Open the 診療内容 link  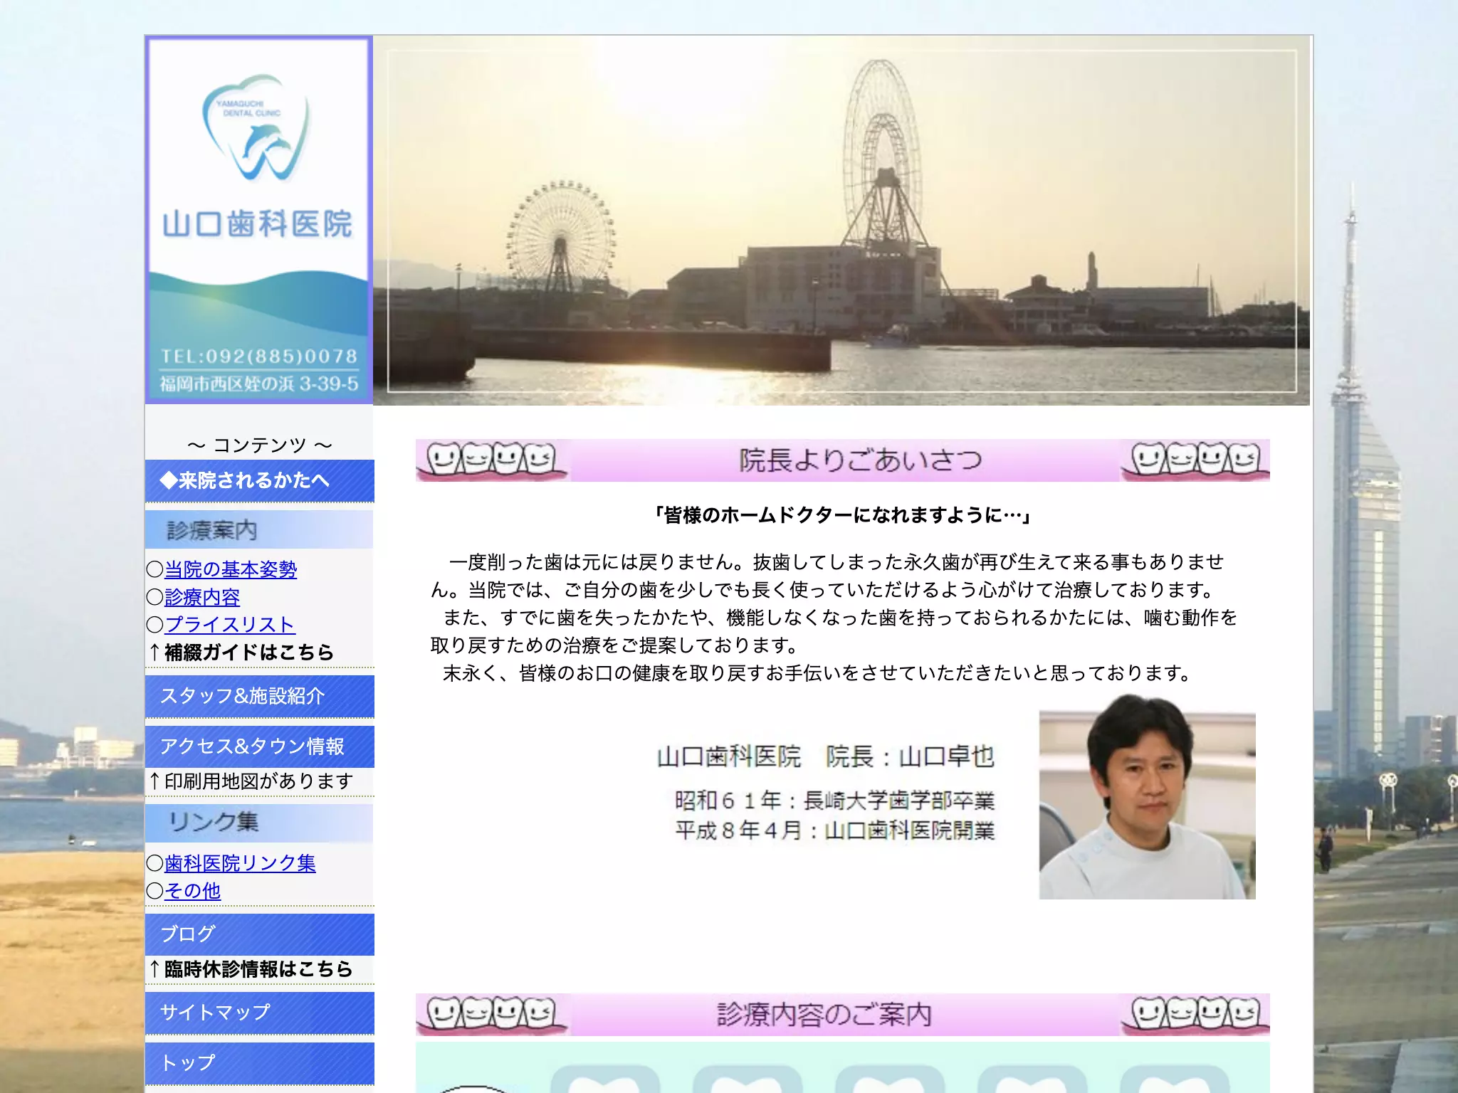click(x=202, y=597)
